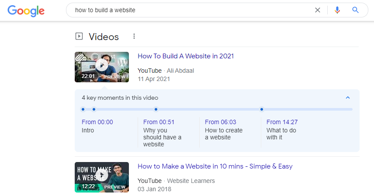Click the 'Ali Abdaal' channel name

coord(180,71)
